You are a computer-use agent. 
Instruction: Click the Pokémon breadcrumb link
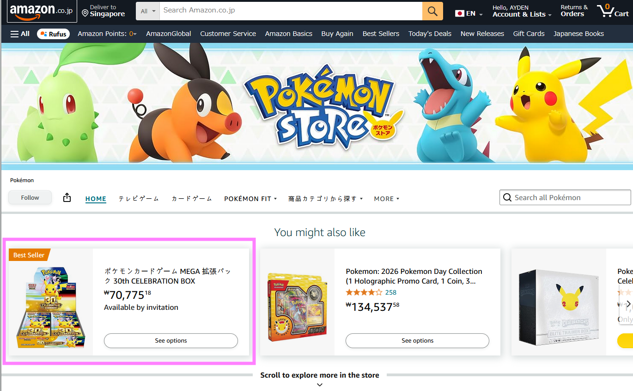click(x=22, y=180)
